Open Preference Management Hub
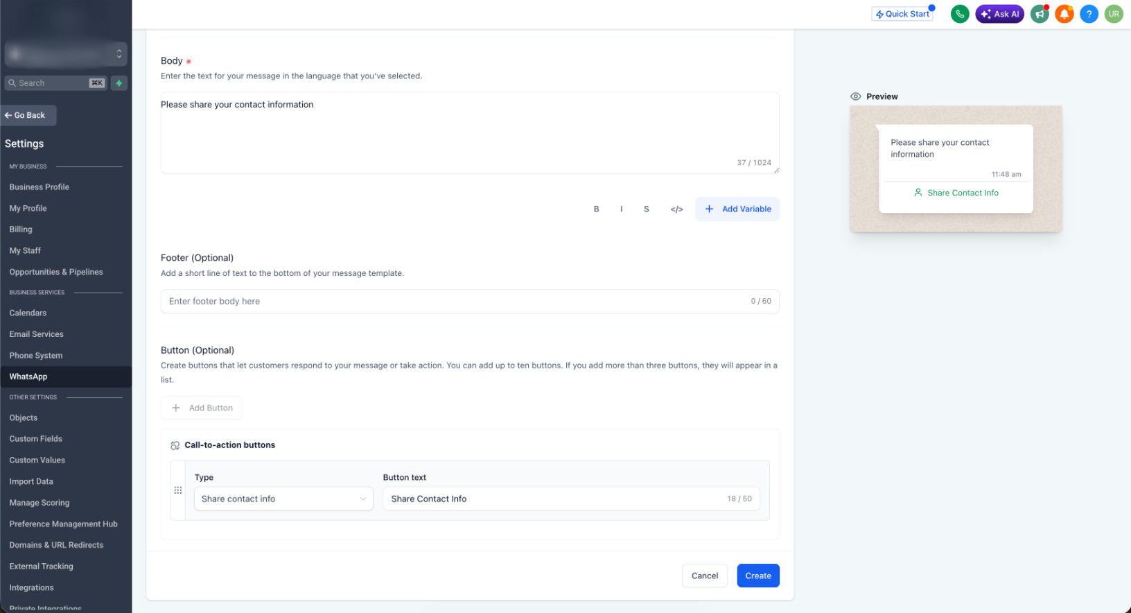The image size is (1131, 613). tap(64, 524)
